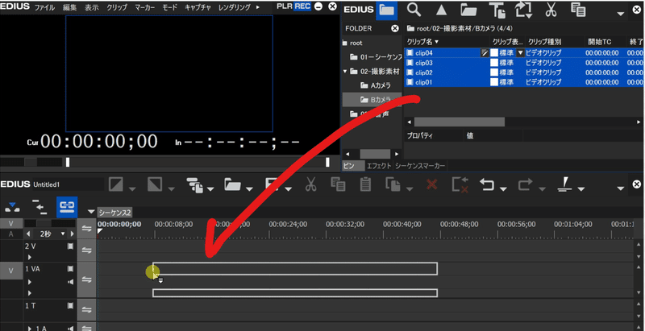Click the magnifier search icon in bin
This screenshot has height=331, width=645.
point(414,10)
